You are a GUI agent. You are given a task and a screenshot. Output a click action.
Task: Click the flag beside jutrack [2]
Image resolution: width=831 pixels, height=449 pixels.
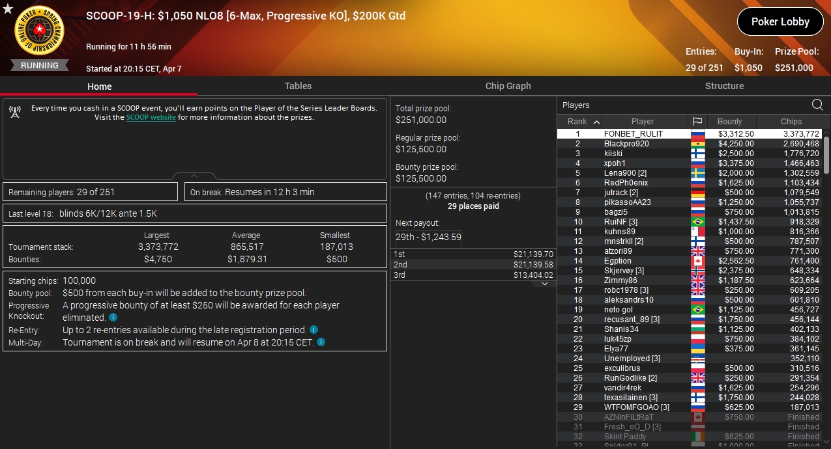pos(697,193)
